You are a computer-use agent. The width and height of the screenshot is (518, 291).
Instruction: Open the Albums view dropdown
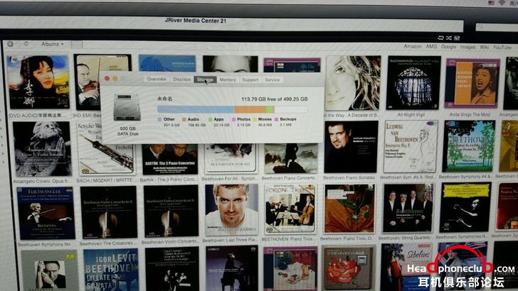tap(52, 44)
